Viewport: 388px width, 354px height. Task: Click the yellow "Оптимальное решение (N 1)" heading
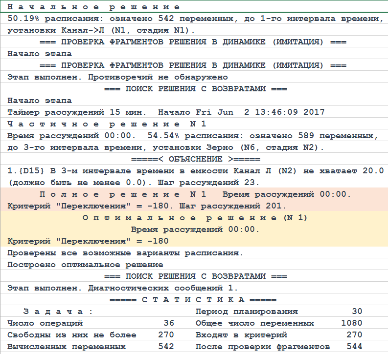195,217
